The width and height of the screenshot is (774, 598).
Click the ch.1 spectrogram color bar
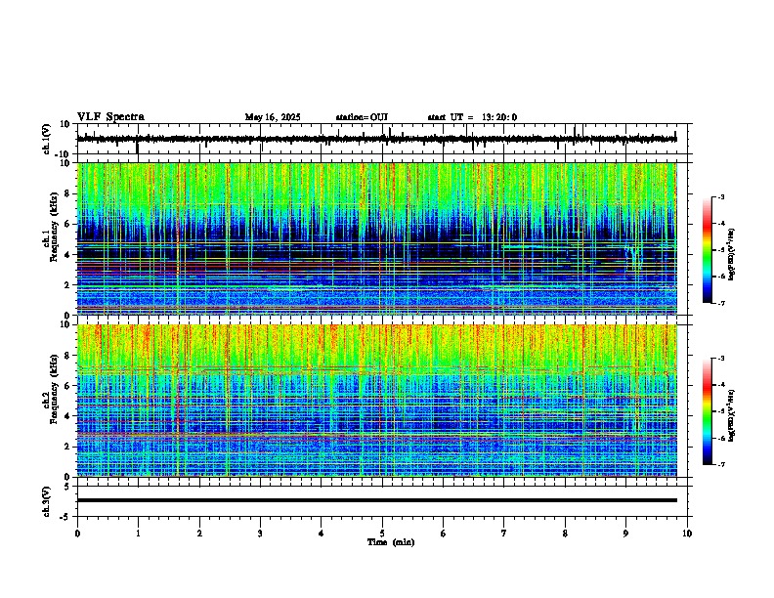(x=707, y=250)
